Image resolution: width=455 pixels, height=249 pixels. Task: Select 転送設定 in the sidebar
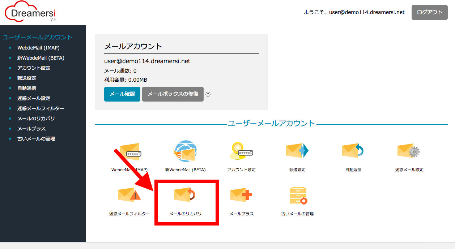coord(27,78)
